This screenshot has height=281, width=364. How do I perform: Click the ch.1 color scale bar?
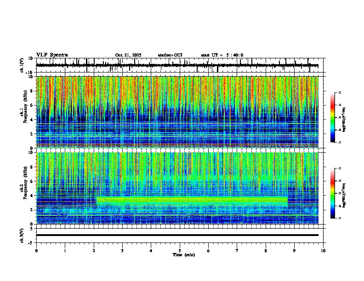(x=333, y=117)
